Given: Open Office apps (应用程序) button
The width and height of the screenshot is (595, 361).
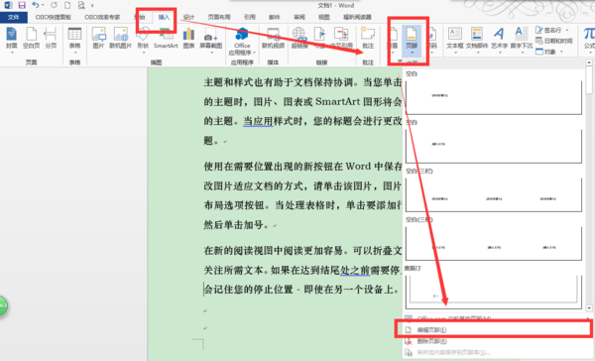Looking at the screenshot, I should click(242, 42).
